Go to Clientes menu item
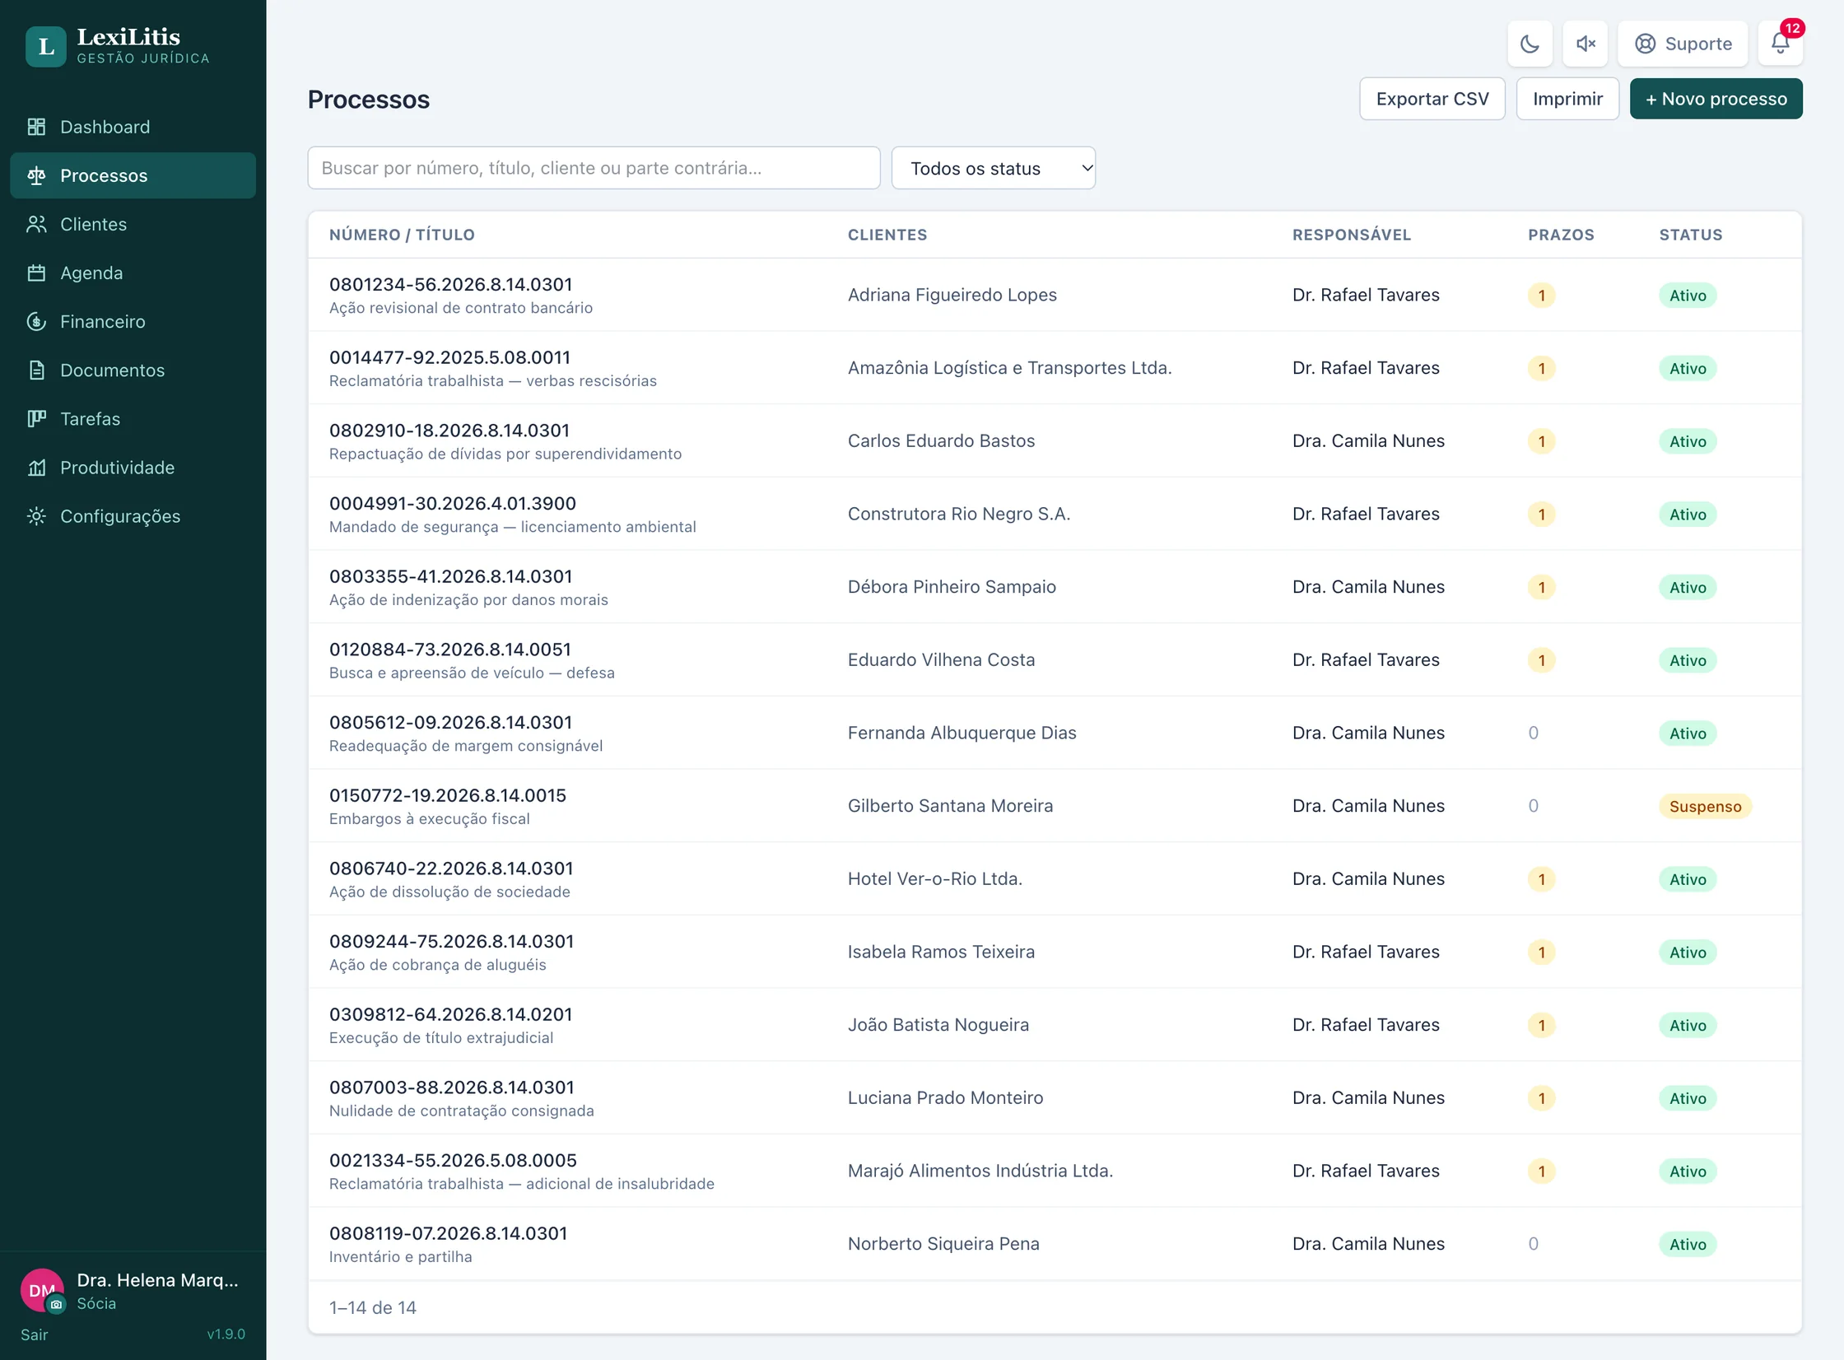 pos(133,224)
